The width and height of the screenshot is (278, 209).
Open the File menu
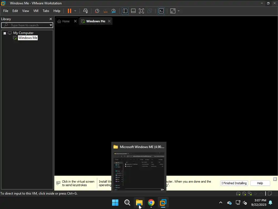tap(6, 11)
